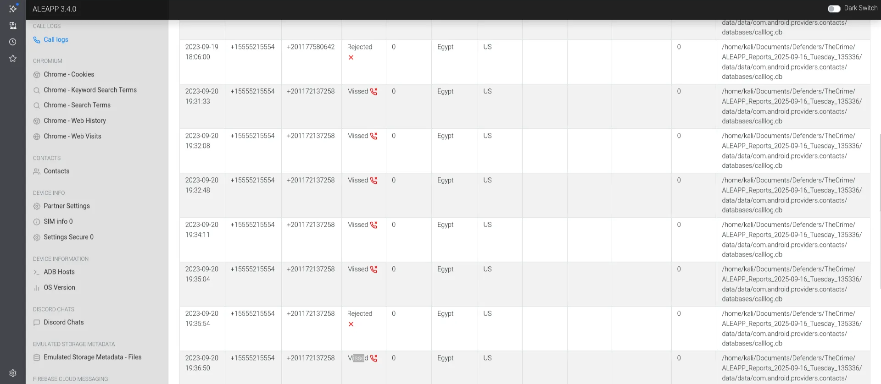Click missed call icon in 19:31:33 row

coord(374,92)
